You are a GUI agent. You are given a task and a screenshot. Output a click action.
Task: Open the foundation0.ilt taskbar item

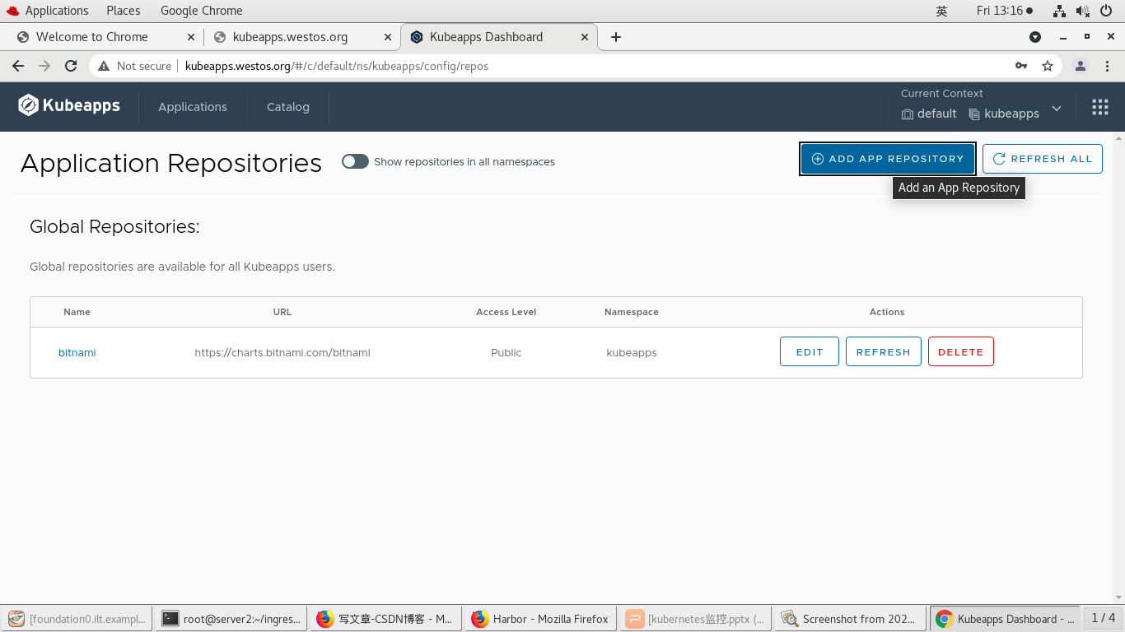[x=76, y=619]
